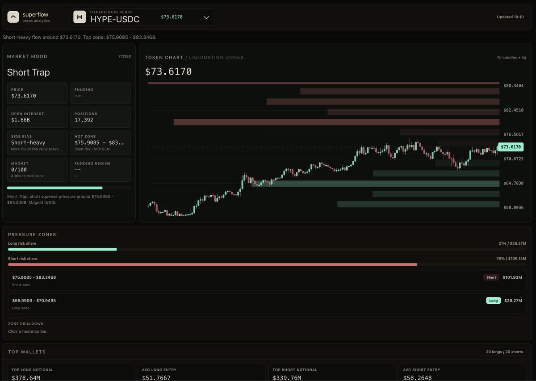Click the HOT ZONE card
This screenshot has width=536, height=381.
[x=100, y=142]
